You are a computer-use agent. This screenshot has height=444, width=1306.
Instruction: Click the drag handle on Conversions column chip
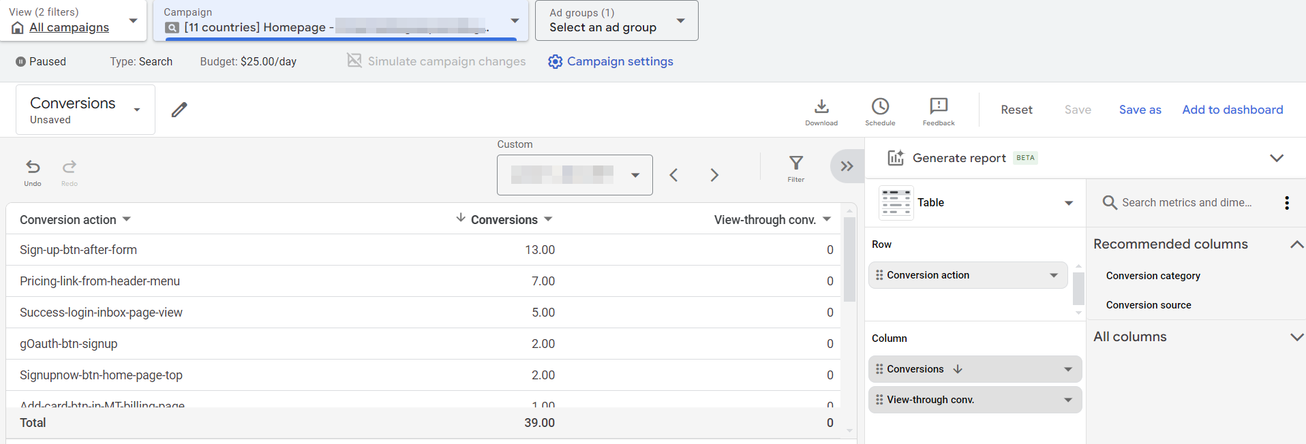pyautogui.click(x=879, y=369)
